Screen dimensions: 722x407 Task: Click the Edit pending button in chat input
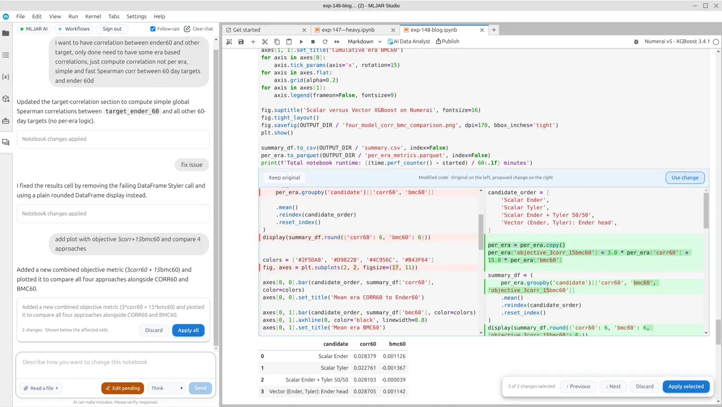point(123,388)
